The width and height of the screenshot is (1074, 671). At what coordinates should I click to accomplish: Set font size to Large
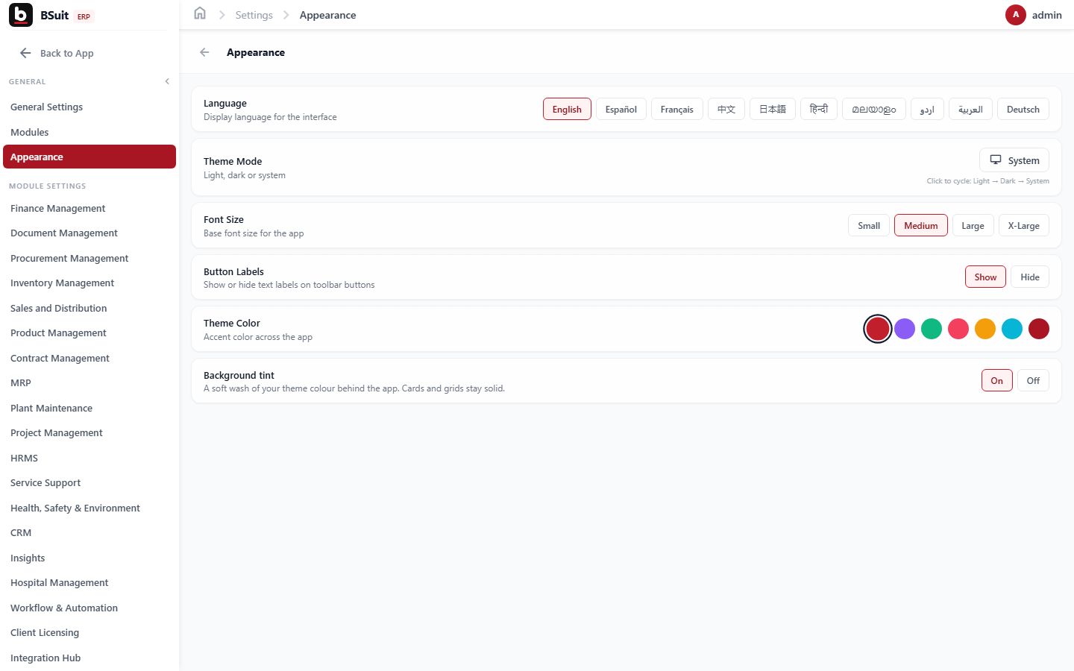coord(973,225)
